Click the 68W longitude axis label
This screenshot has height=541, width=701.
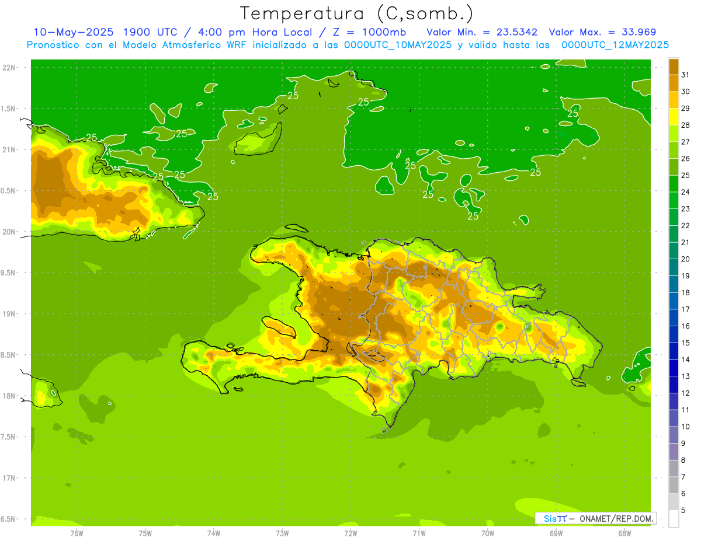[x=624, y=533]
